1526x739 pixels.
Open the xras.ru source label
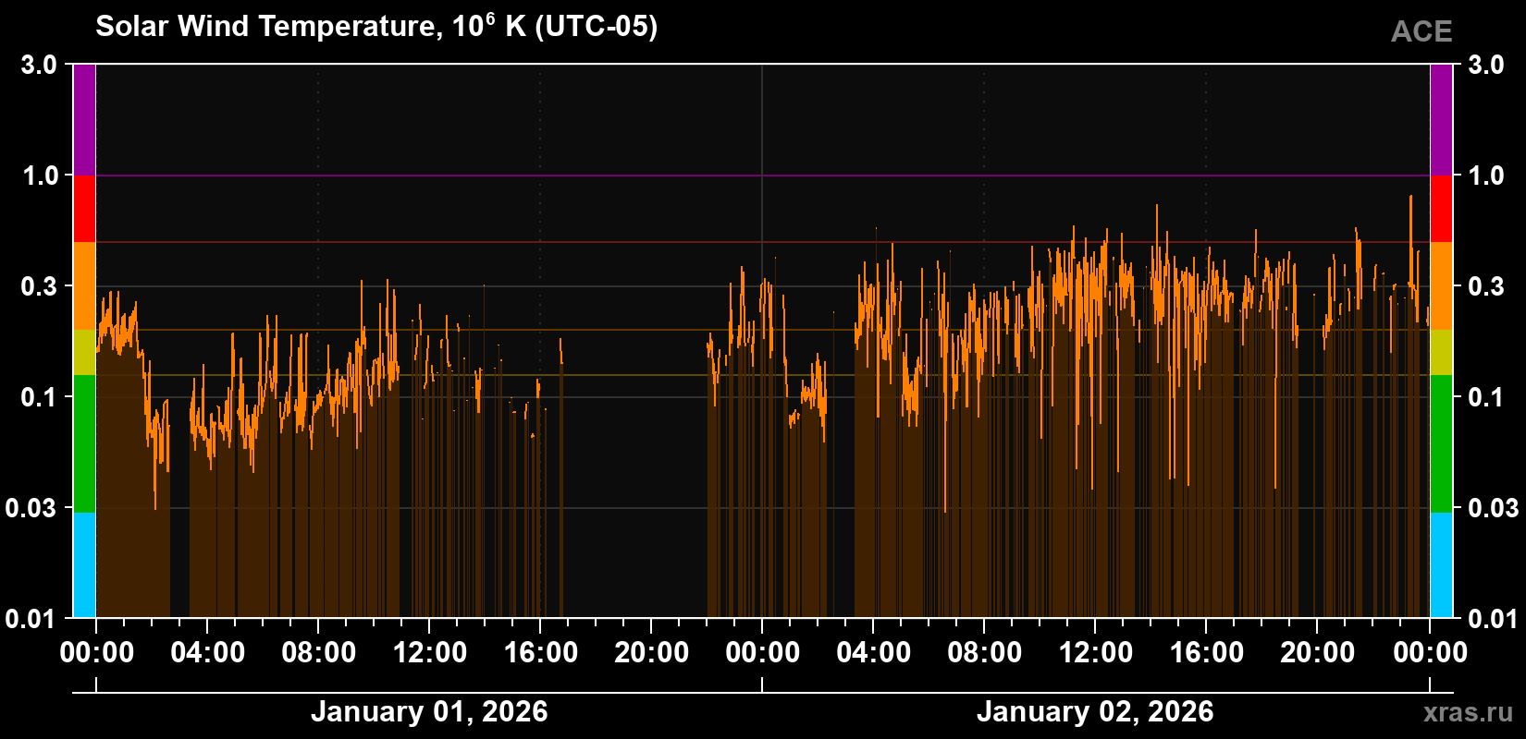tap(1469, 711)
